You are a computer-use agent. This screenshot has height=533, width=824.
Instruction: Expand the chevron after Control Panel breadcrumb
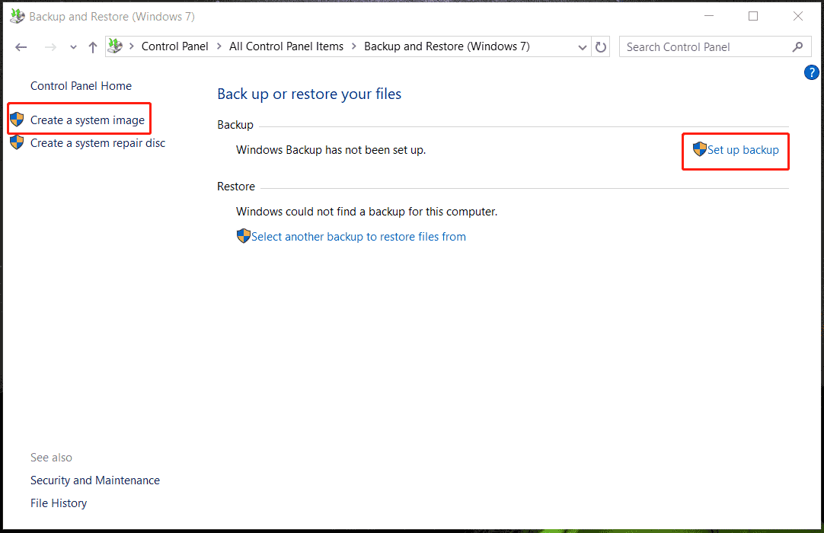[x=219, y=46]
